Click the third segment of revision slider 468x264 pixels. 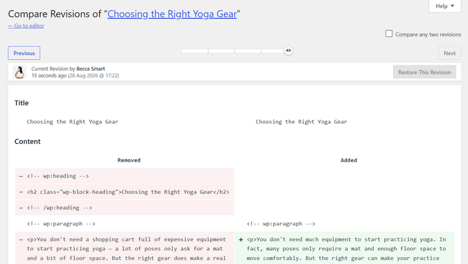248,51
